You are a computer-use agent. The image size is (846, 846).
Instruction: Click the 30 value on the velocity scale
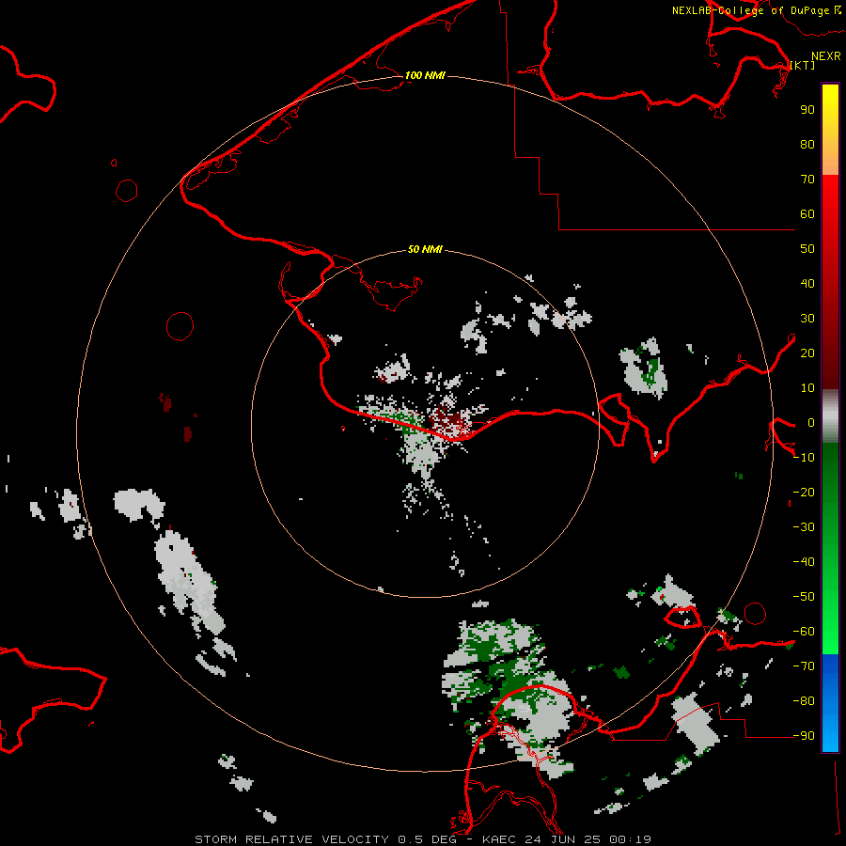[807, 319]
